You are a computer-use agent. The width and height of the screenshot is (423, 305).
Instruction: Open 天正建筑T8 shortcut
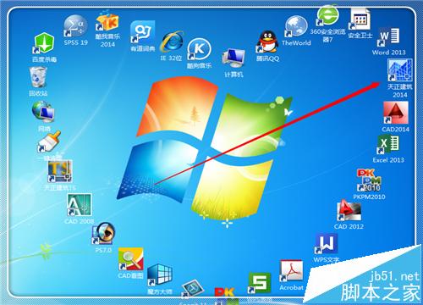(60, 171)
